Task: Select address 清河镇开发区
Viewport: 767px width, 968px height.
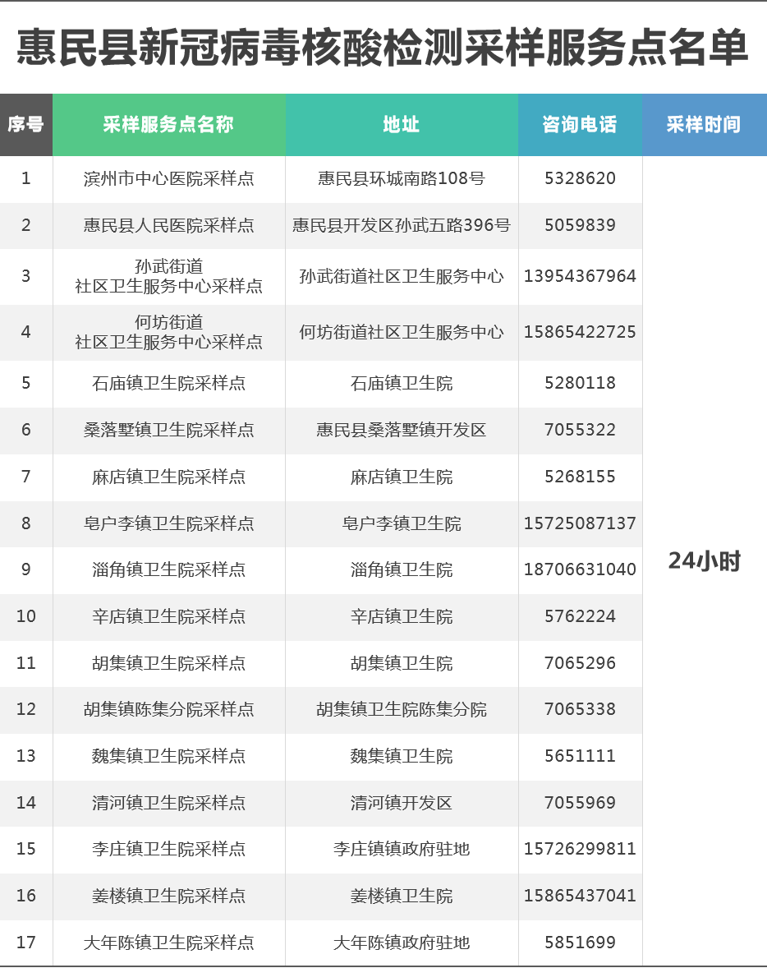Action: pos(402,803)
